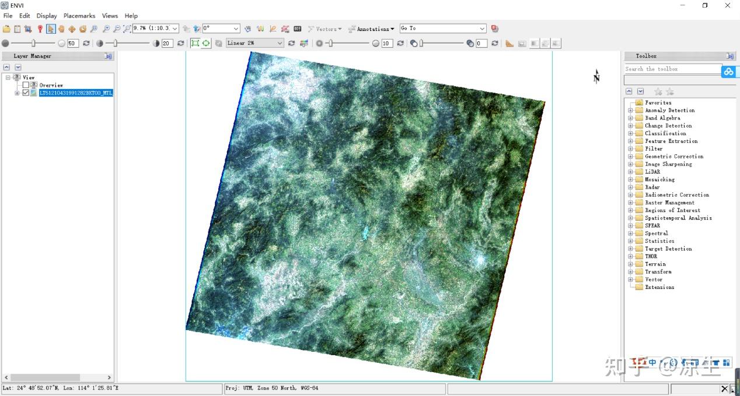This screenshot has height=396, width=740.
Task: Enable the Overview checkbox in Layer Manager
Action: pyautogui.click(x=26, y=85)
